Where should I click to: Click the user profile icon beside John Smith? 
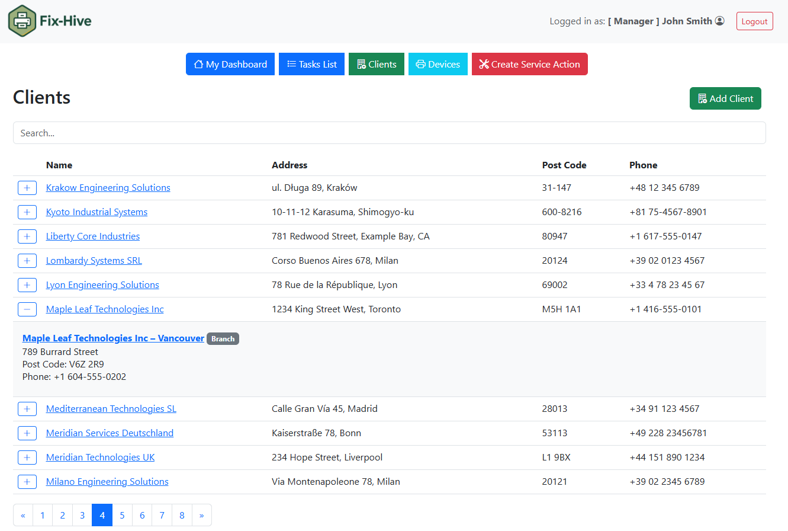tap(719, 21)
